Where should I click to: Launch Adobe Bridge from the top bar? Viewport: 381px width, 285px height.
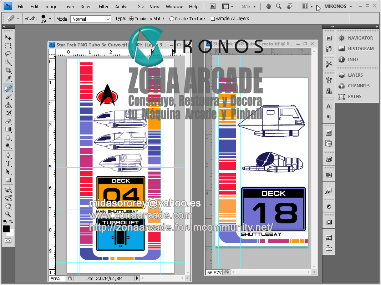pyautogui.click(x=213, y=6)
